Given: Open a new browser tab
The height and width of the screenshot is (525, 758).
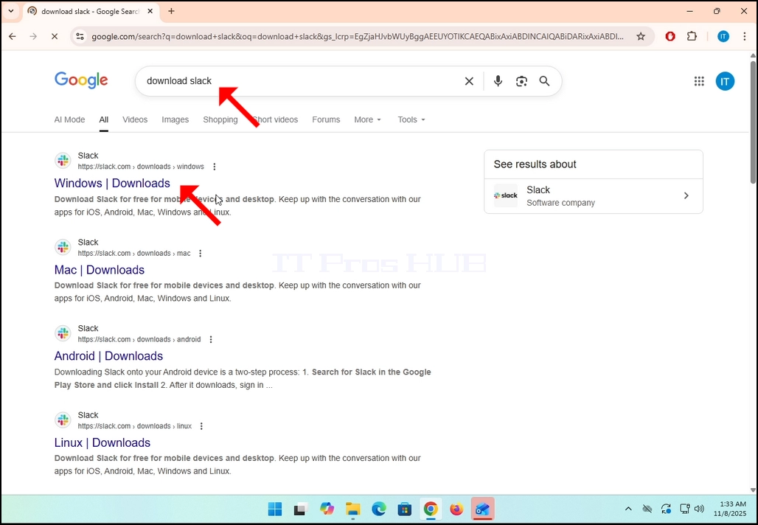Looking at the screenshot, I should pos(171,11).
